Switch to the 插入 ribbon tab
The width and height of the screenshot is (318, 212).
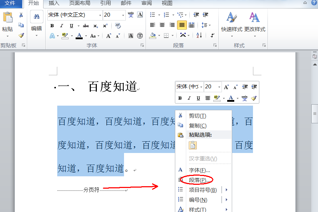coord(54,3)
